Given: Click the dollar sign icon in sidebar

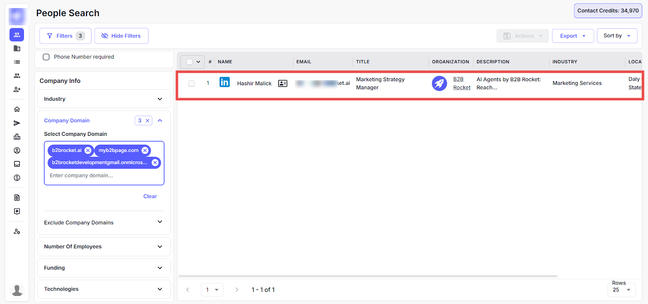Looking at the screenshot, I should pos(17,178).
